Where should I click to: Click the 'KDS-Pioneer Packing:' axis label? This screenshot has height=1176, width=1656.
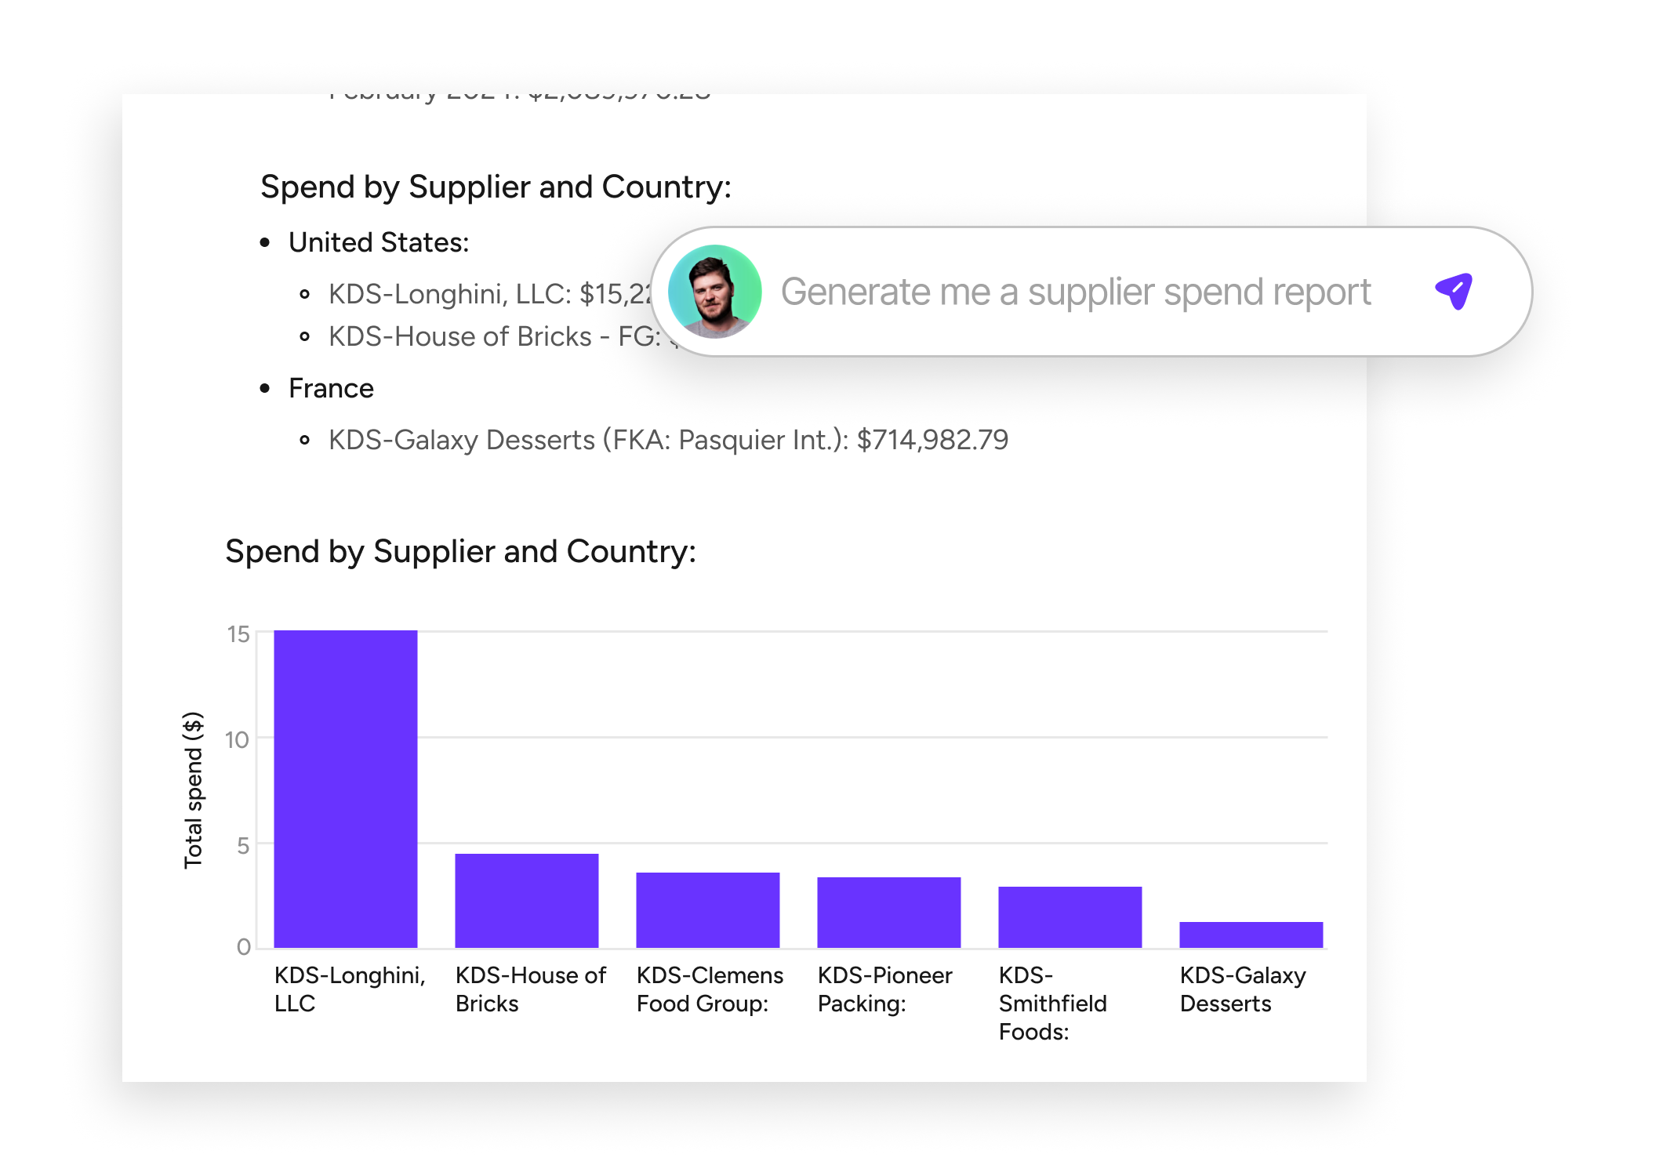click(x=884, y=989)
